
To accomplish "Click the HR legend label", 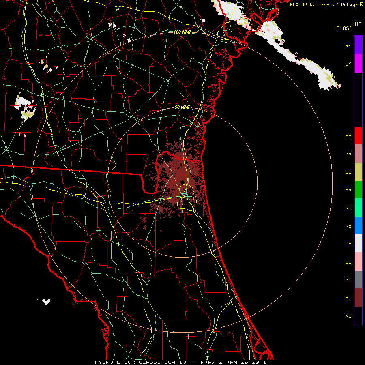I will (x=348, y=190).
